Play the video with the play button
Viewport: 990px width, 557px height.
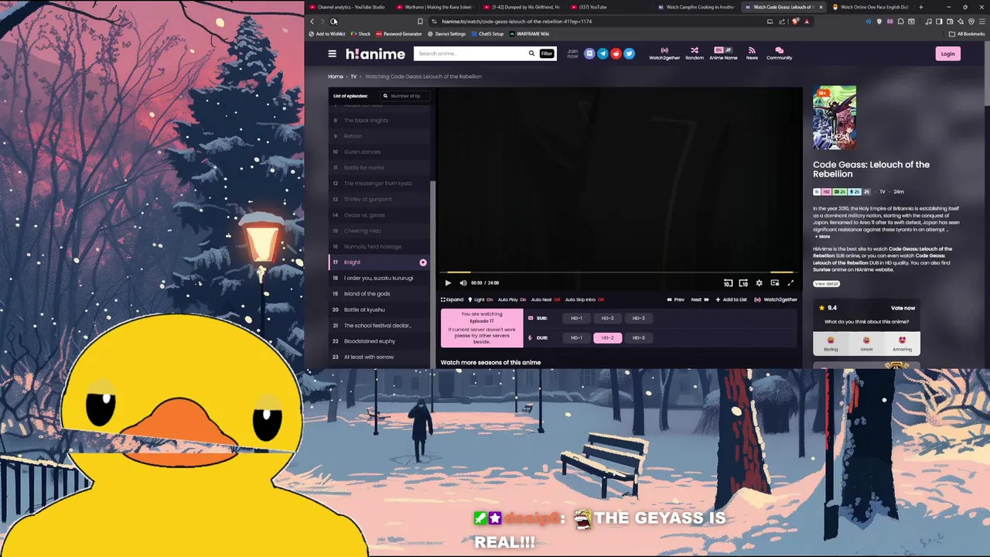[448, 283]
